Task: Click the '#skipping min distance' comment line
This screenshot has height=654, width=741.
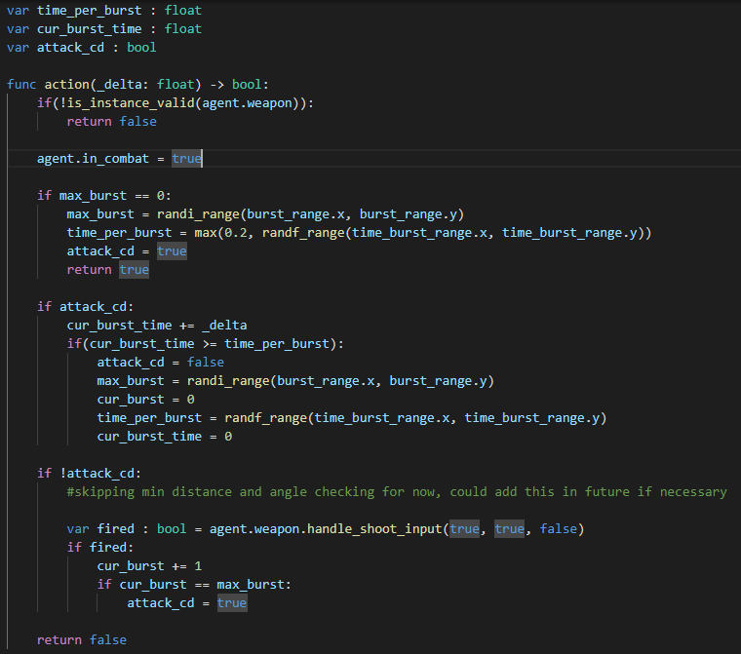Action: point(397,492)
